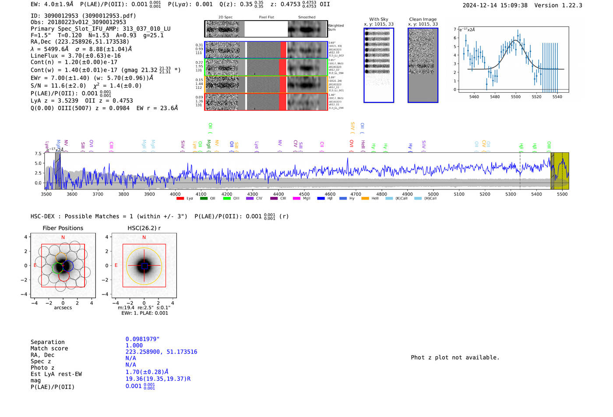Click the Separation value 0.0981979"
Viewport: 613px width, 417px height.
point(143,339)
